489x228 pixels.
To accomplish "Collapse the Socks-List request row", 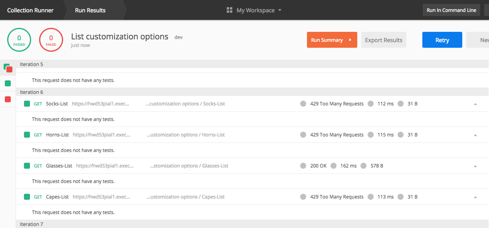I will pos(475,104).
